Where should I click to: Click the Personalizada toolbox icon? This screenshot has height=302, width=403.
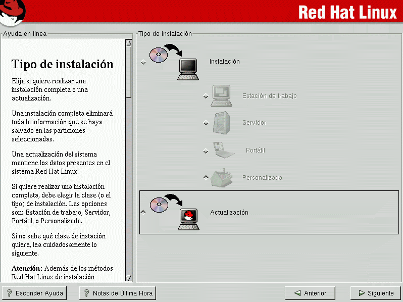[x=222, y=177]
